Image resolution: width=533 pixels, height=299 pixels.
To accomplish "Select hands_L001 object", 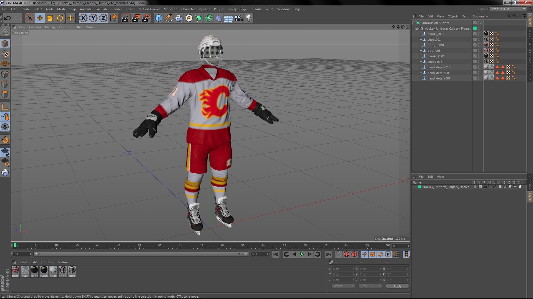I will point(436,34).
